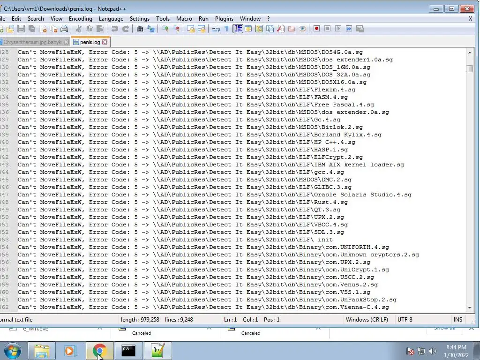Image resolution: width=480 pixels, height=360 pixels.
Task: Click the vertical scrollbar thumb
Action: click(x=470, y=68)
